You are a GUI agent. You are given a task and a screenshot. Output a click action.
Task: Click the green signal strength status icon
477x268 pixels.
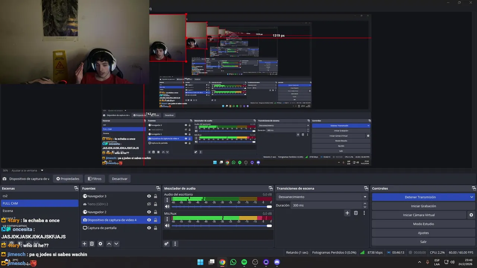362,252
